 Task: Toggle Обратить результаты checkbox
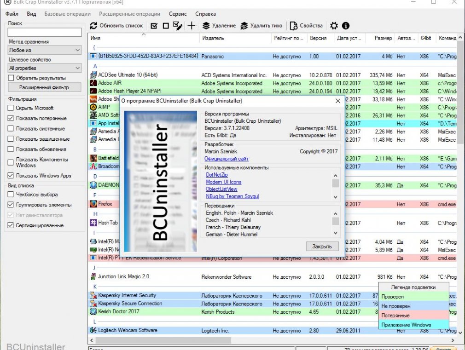point(11,78)
